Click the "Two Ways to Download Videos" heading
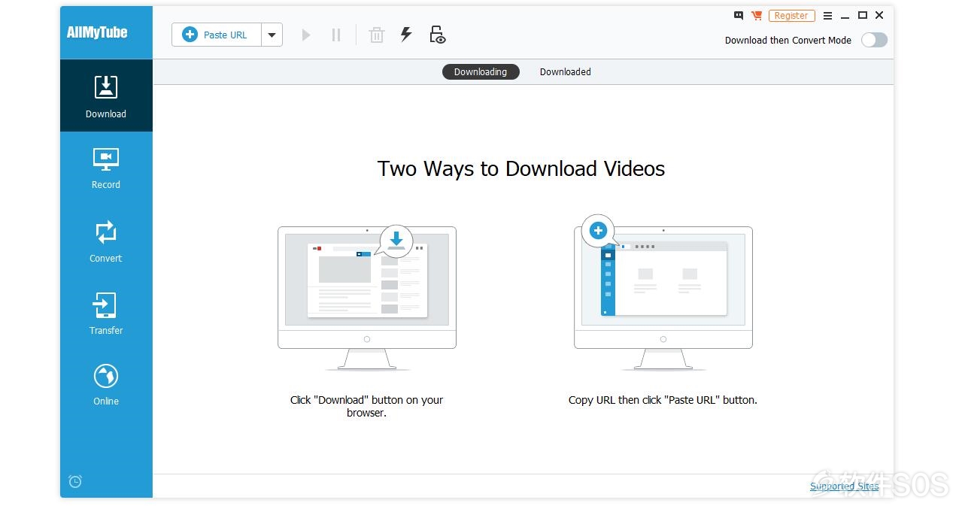 (x=521, y=168)
